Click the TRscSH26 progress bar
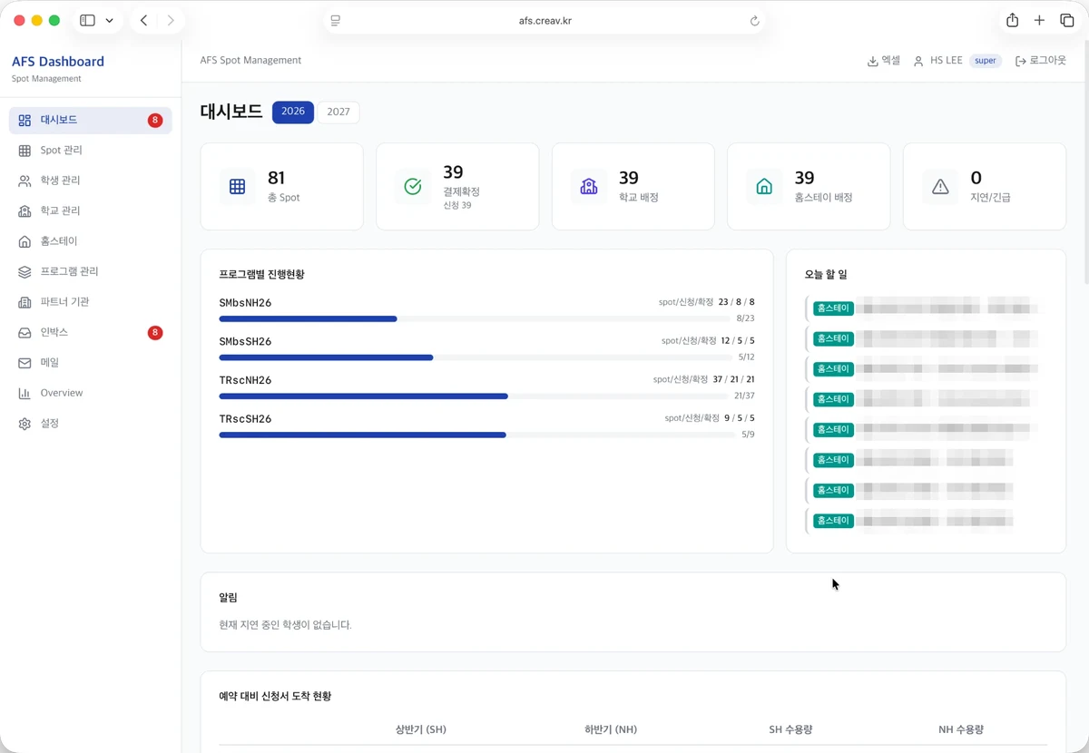Viewport: 1089px width, 753px height. [477, 435]
